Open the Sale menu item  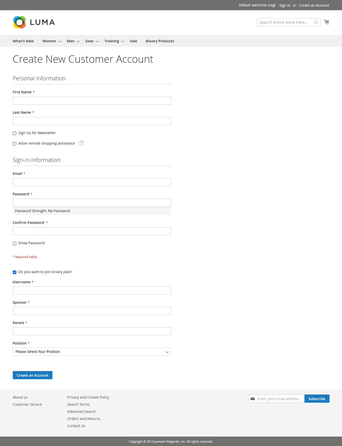pyautogui.click(x=133, y=41)
